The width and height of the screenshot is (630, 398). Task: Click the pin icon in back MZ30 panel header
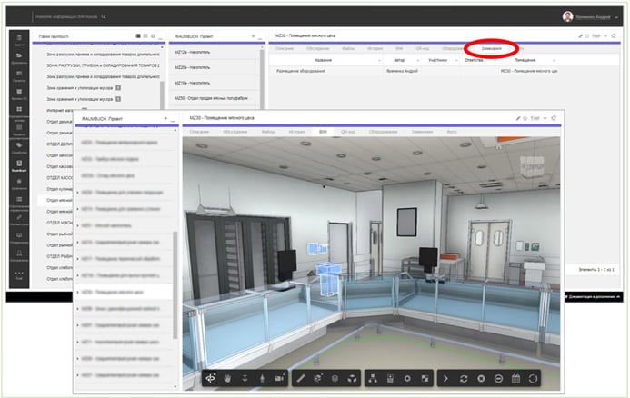(614, 35)
